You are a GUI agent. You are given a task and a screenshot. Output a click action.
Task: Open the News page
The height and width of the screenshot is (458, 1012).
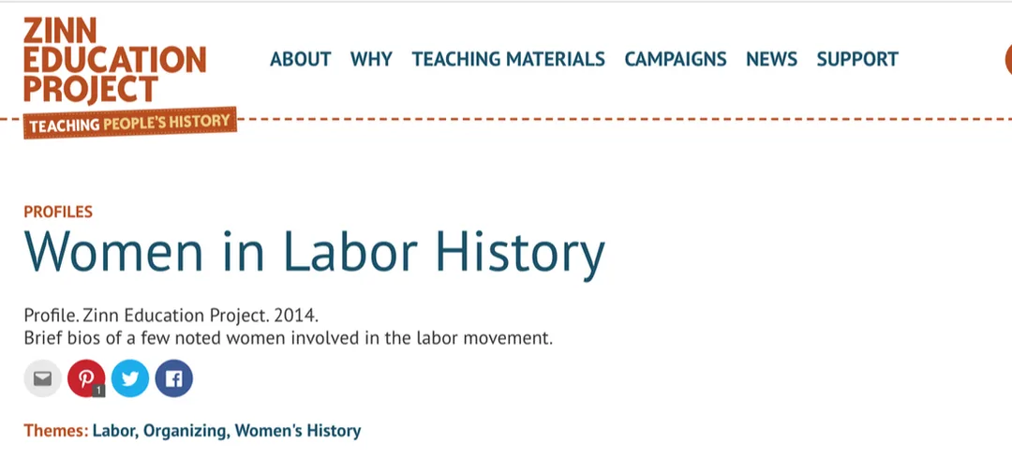point(771,59)
